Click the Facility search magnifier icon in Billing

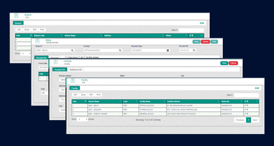[x=120, y=50]
